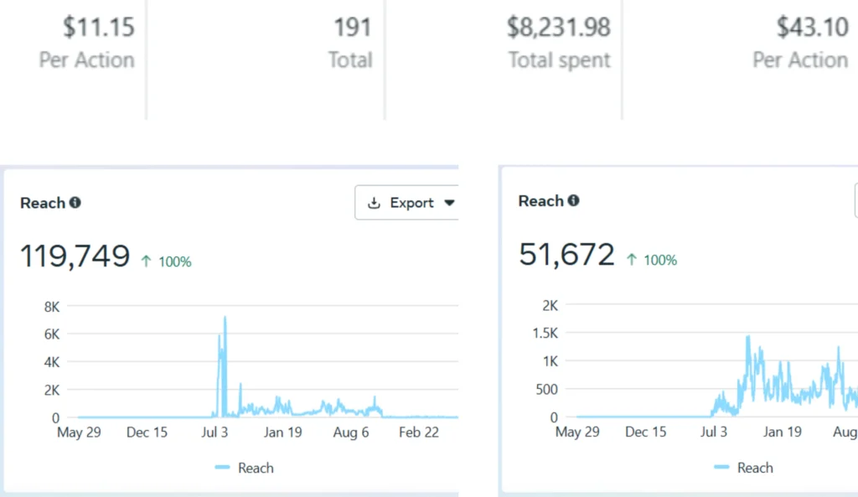Toggle Reach legend line in right chart
Image resolution: width=858 pixels, height=497 pixels.
(x=721, y=468)
